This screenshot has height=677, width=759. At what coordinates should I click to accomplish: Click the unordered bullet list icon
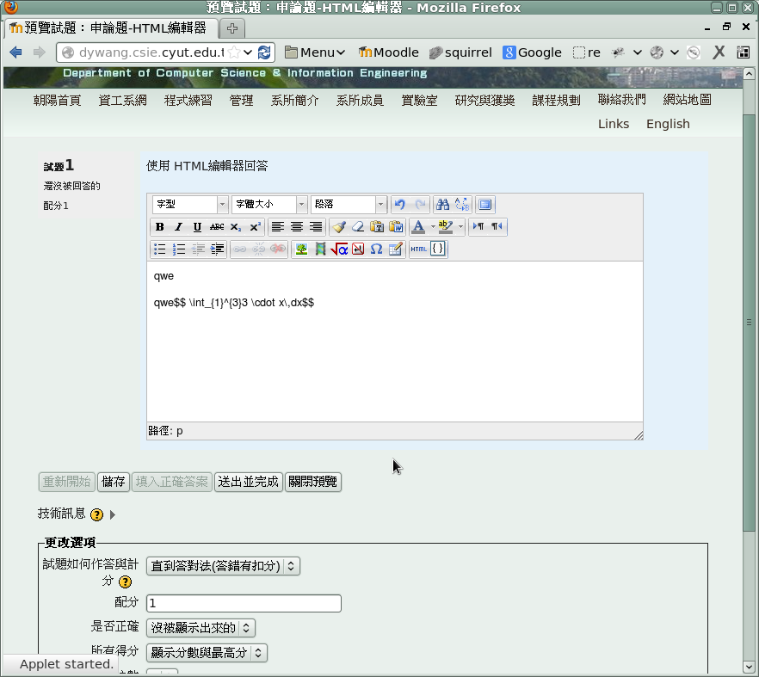click(159, 249)
